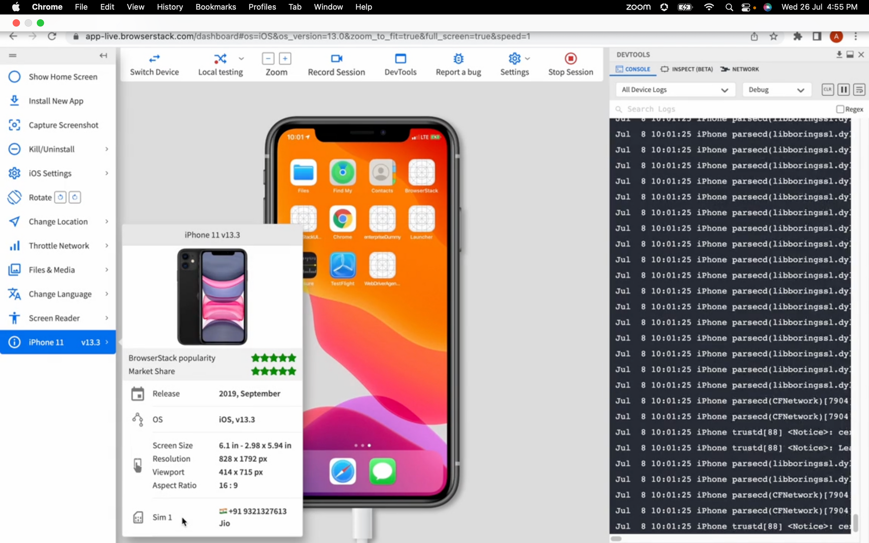Click Install New App
869x543 pixels.
pos(56,101)
